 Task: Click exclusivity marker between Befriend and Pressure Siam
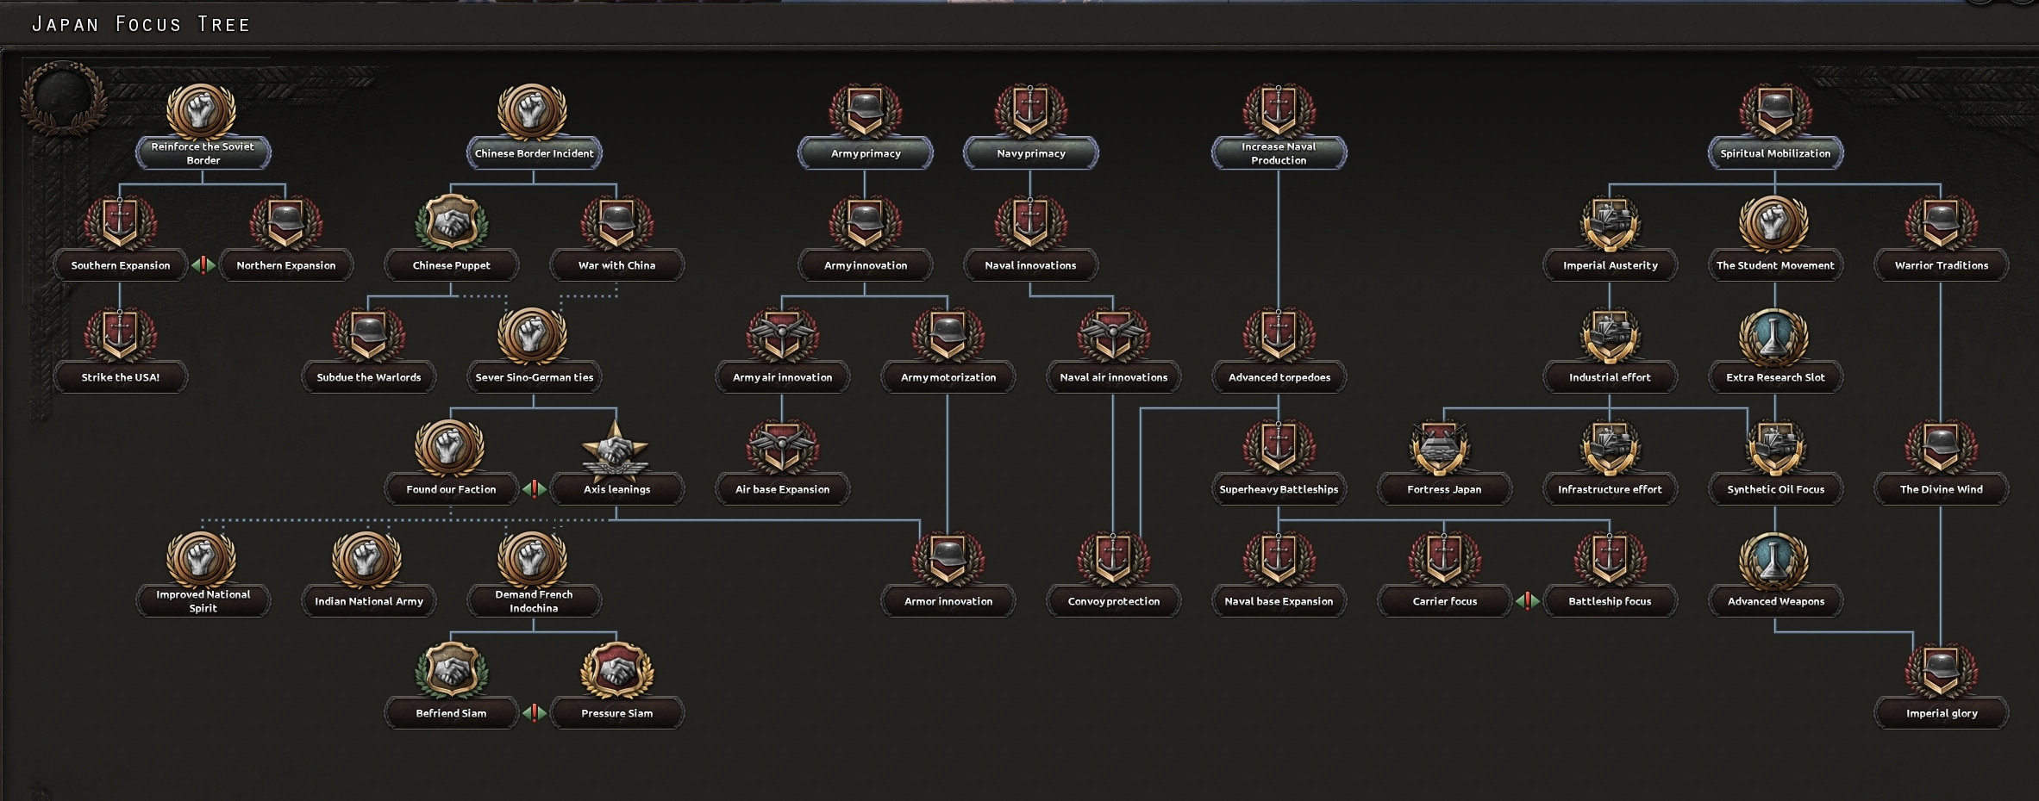535,713
